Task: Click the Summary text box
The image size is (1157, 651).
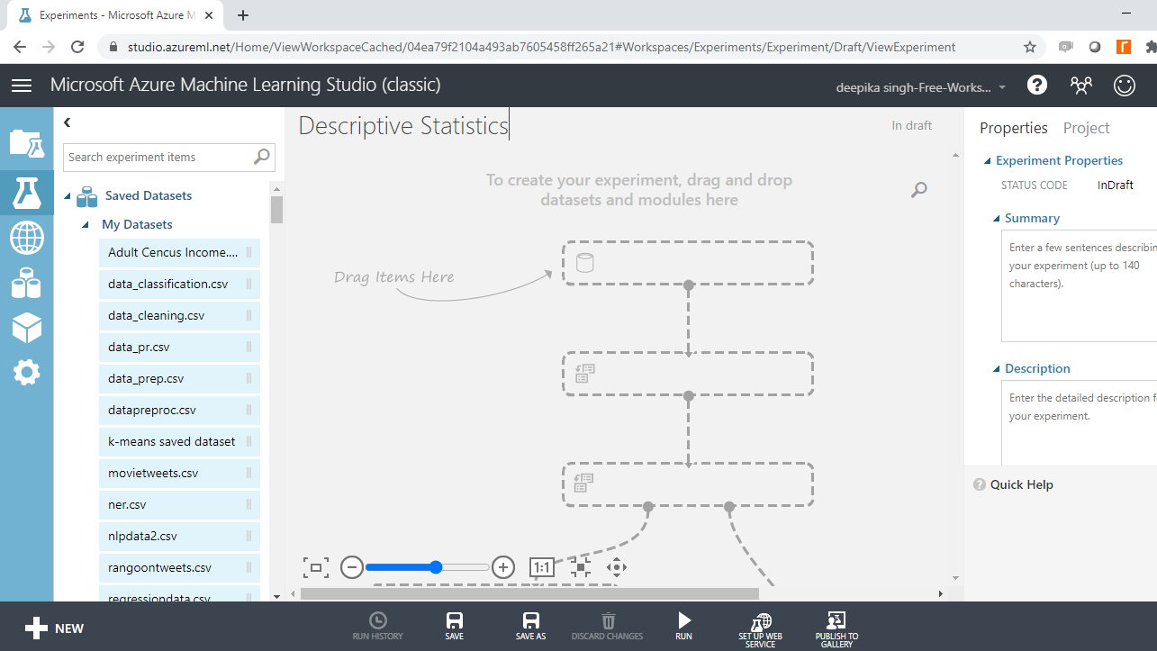Action: pyautogui.click(x=1079, y=286)
